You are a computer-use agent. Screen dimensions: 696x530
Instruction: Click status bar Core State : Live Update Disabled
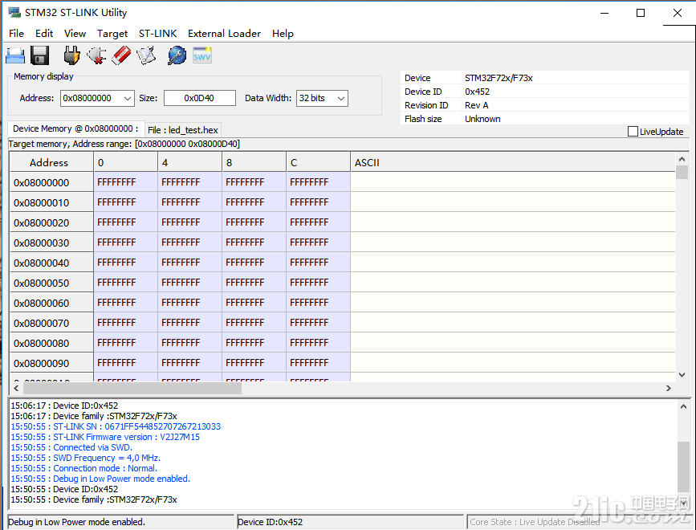535,522
